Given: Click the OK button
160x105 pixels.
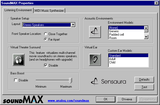Looking at the screenshot, I should [106, 99].
